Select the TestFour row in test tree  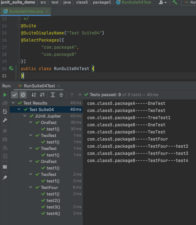coord(46,187)
